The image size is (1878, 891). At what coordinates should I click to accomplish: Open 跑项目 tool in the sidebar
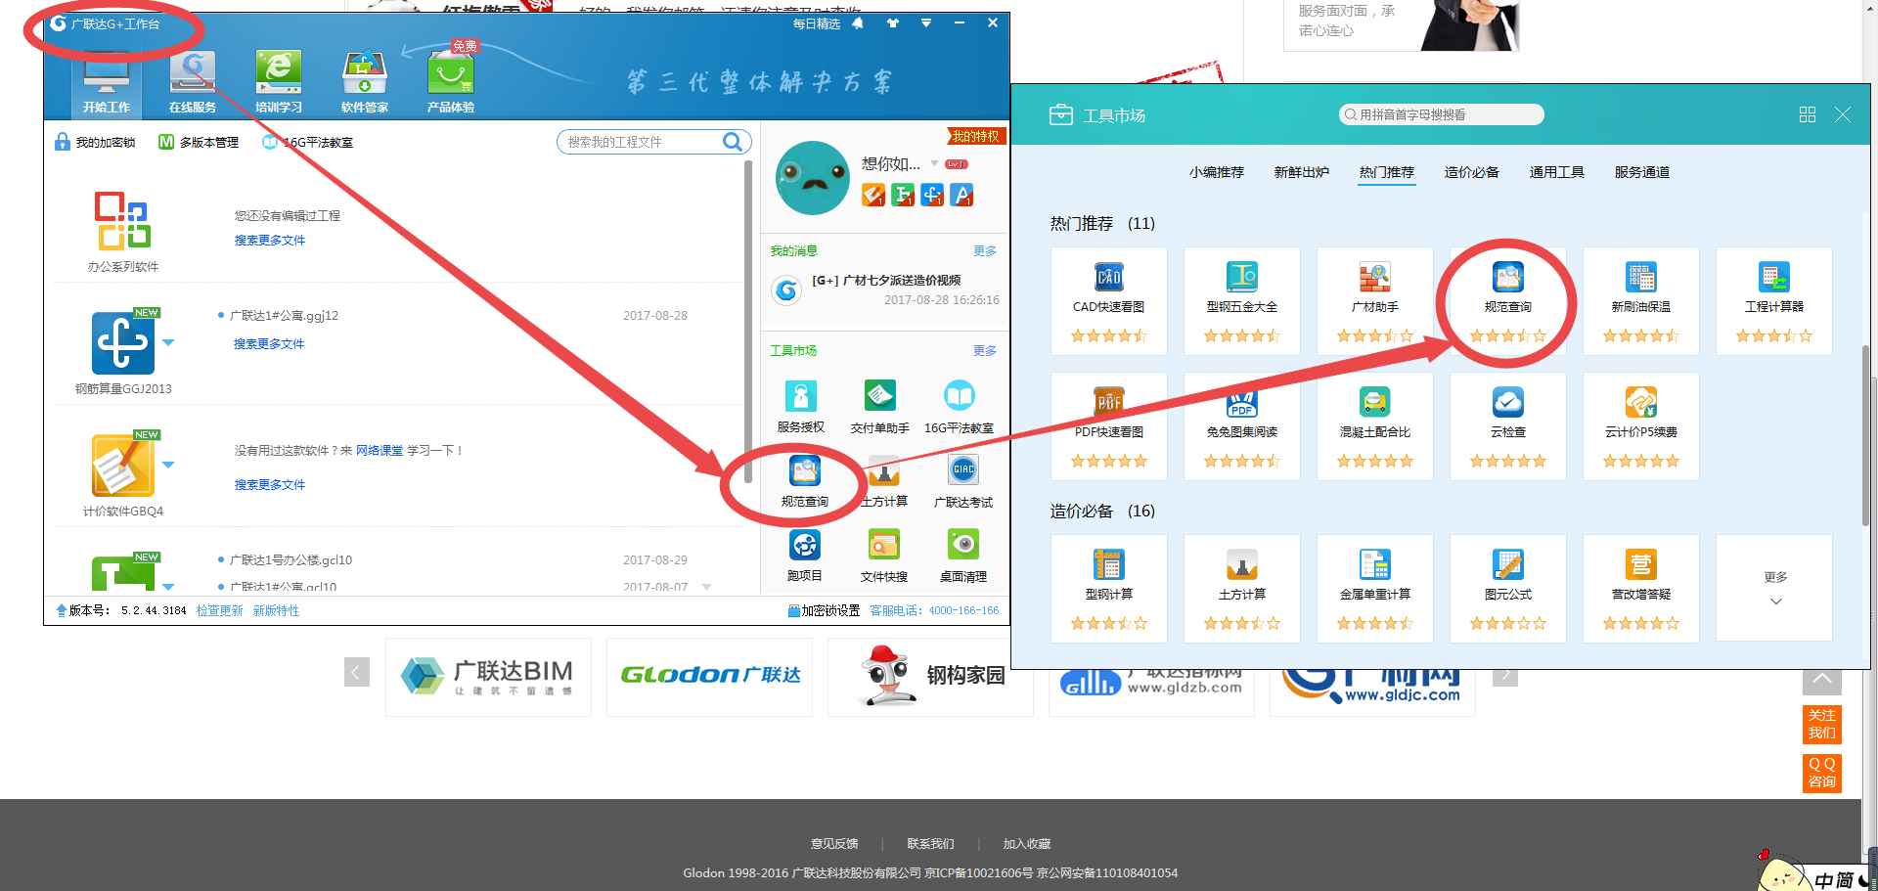[805, 555]
